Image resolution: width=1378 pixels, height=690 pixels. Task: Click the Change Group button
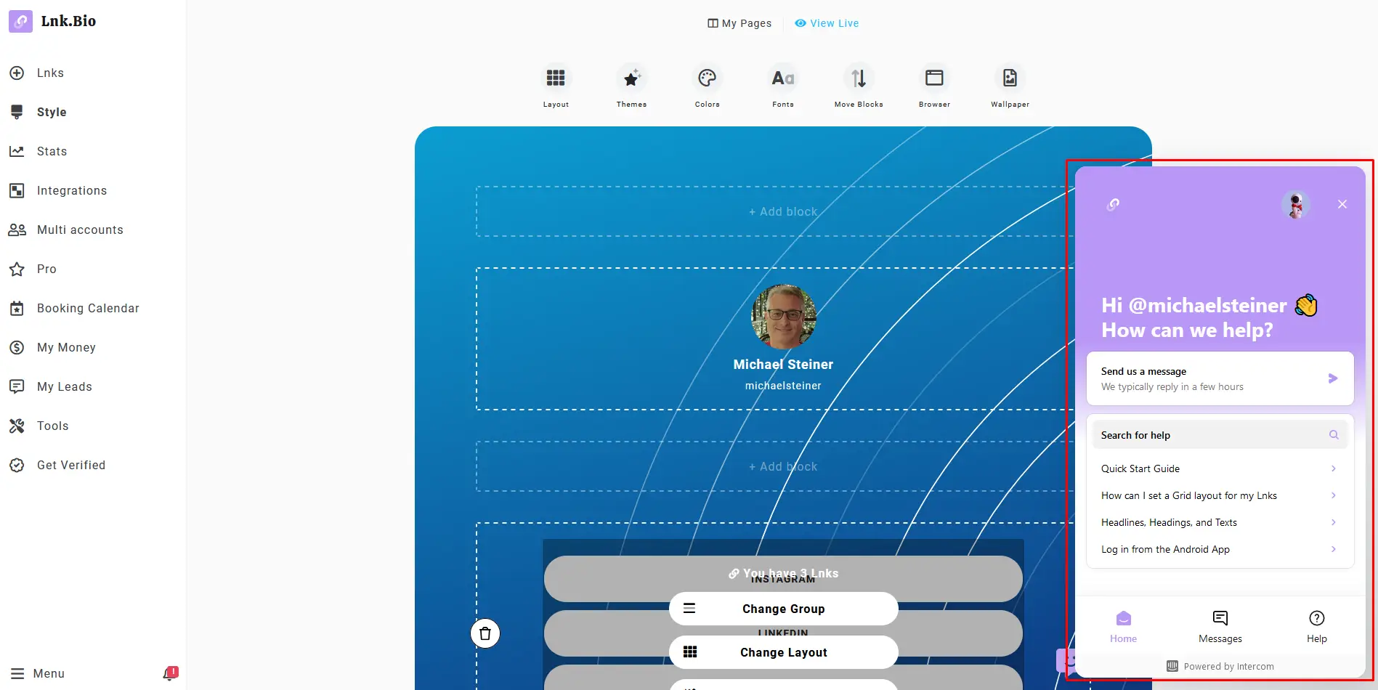[783, 609]
